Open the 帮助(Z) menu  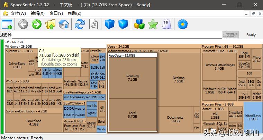[x=74, y=13]
